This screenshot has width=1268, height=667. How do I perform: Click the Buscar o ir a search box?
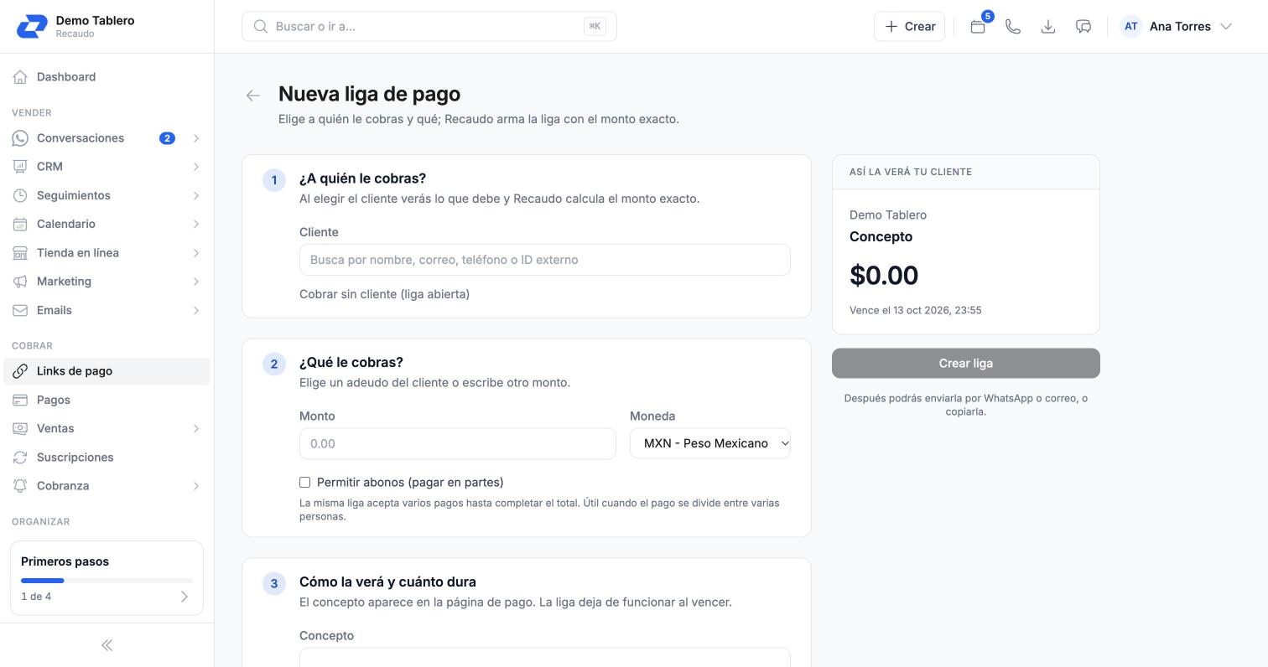pos(429,26)
